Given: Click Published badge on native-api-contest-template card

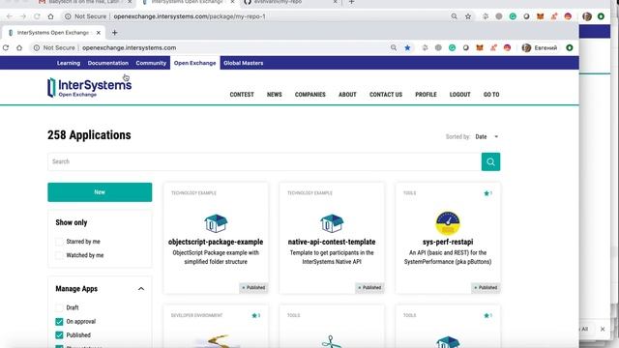Looking at the screenshot, I should tap(369, 288).
